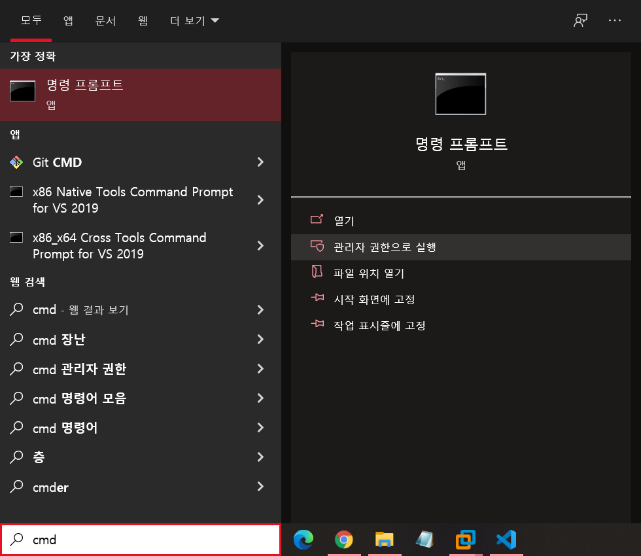Click the large 명령 프롬프트 preview icon

coord(460,94)
